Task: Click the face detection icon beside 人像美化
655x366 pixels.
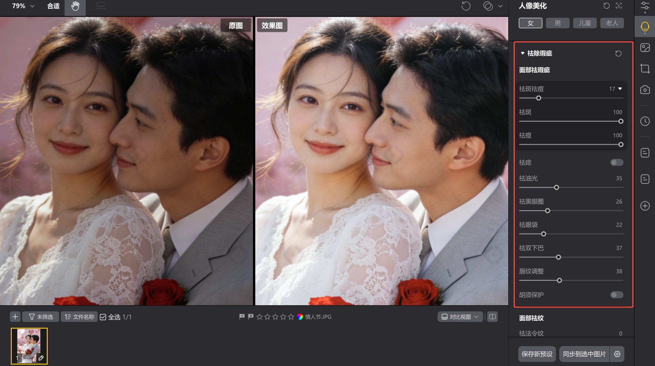Action: [619, 6]
